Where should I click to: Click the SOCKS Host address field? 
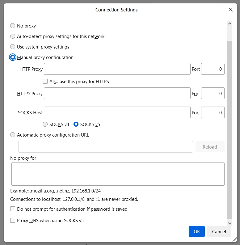(117, 113)
